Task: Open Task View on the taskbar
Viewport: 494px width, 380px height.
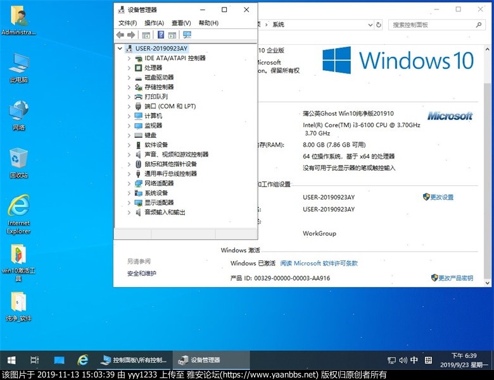Action: coord(34,360)
